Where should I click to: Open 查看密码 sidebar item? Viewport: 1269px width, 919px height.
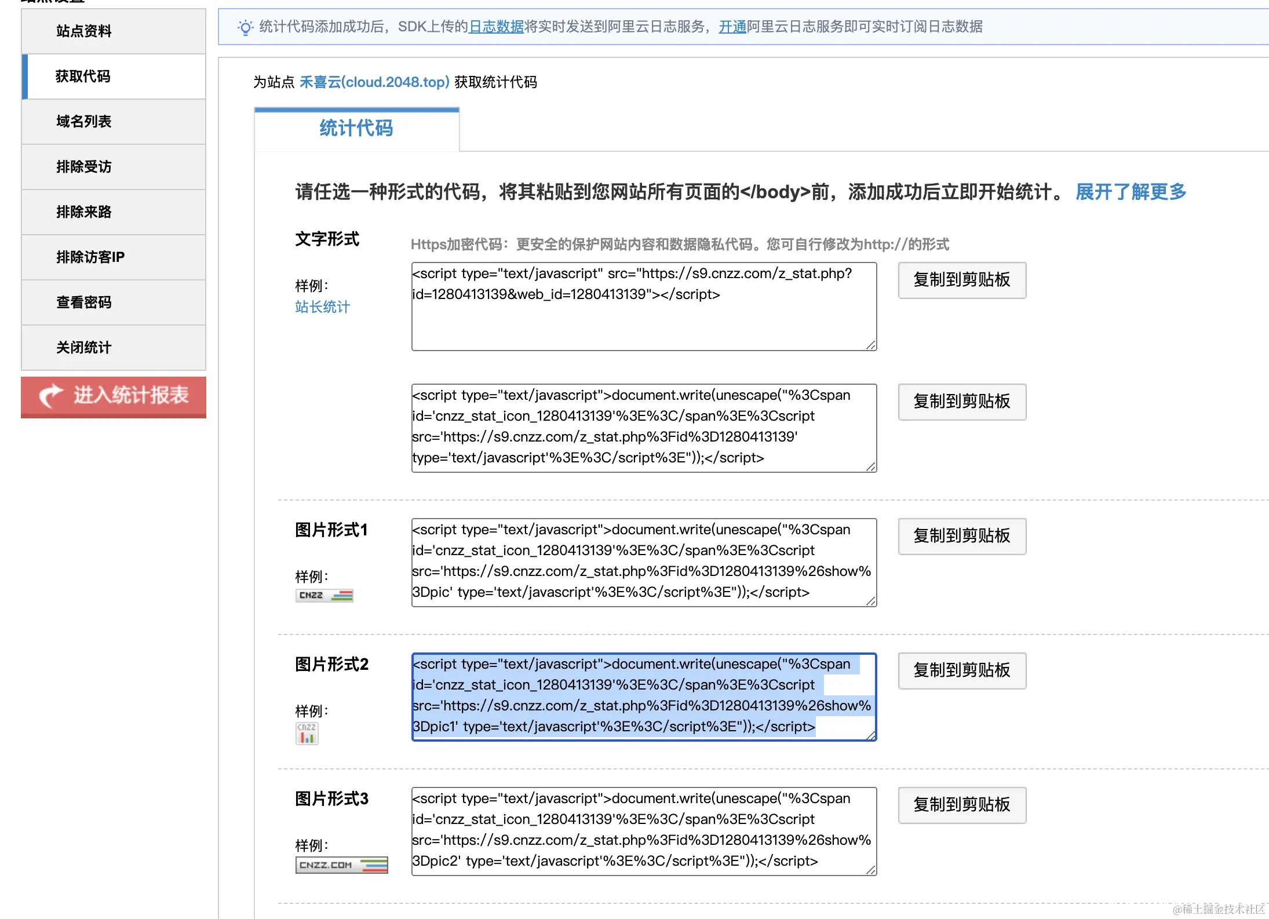[x=114, y=302]
